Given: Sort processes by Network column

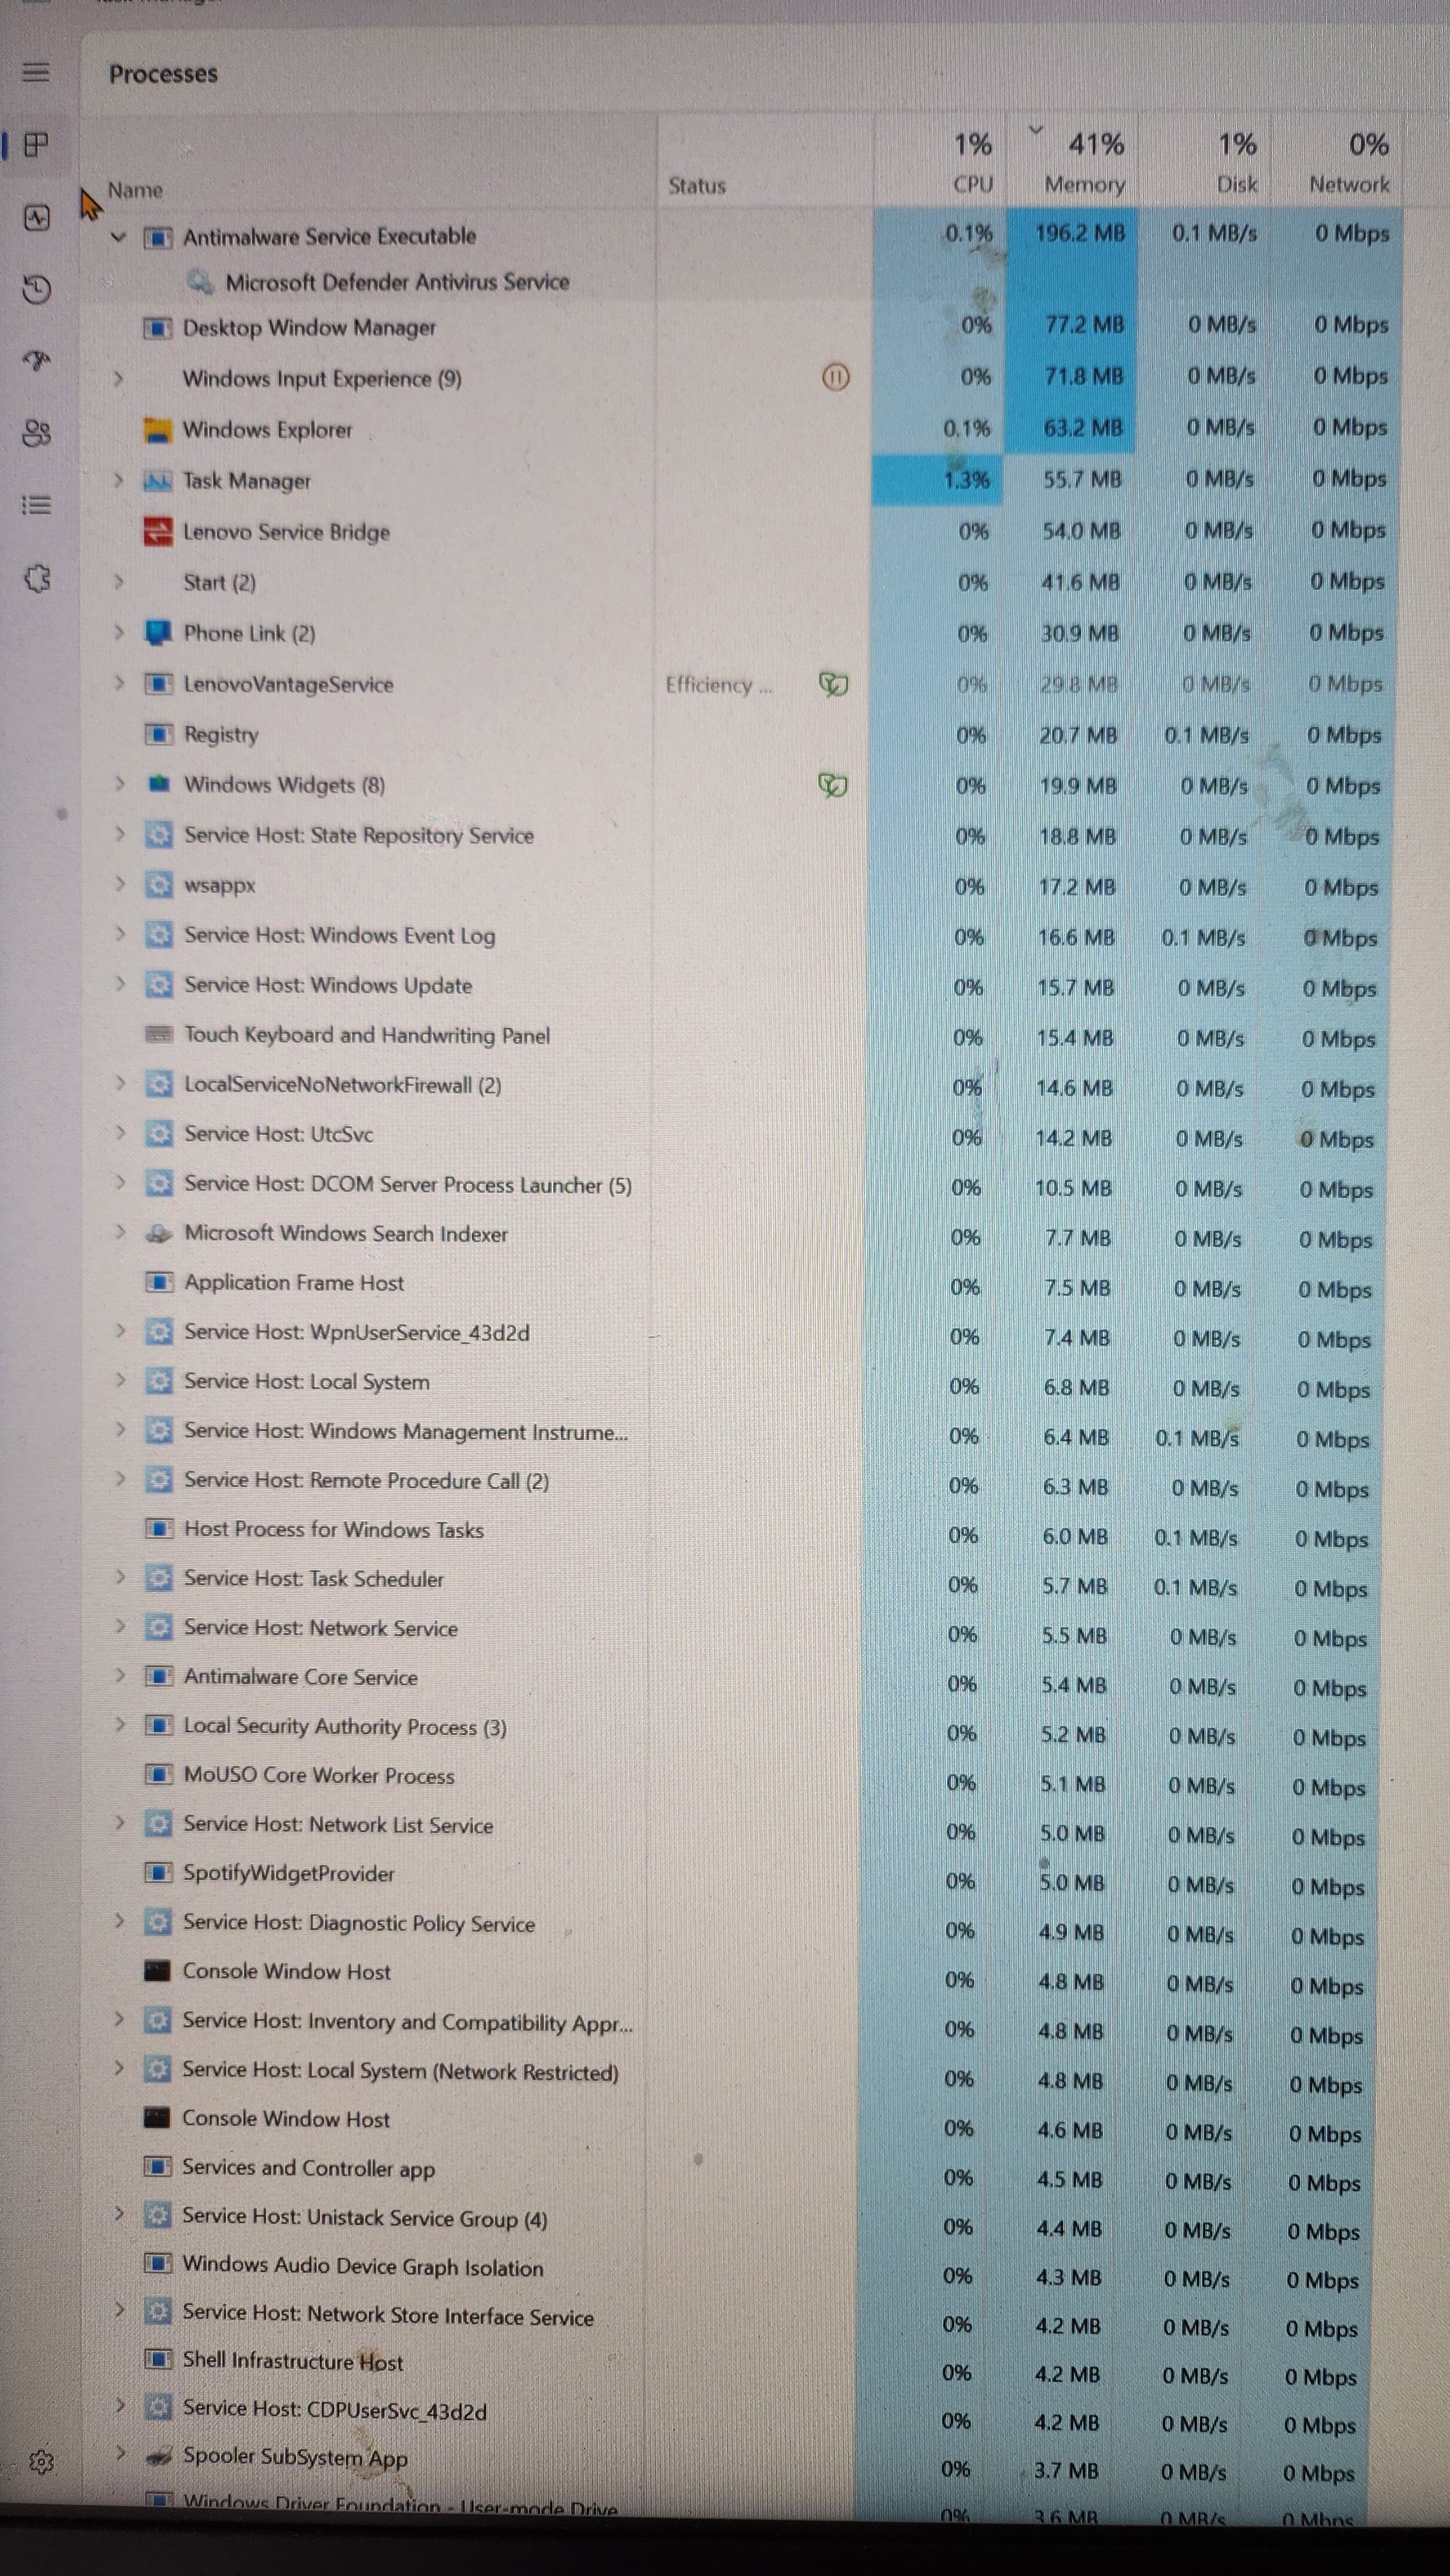Looking at the screenshot, I should click(x=1350, y=163).
